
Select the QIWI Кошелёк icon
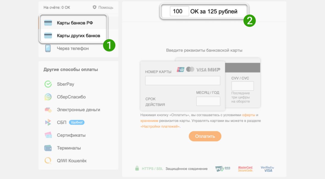tap(48, 161)
